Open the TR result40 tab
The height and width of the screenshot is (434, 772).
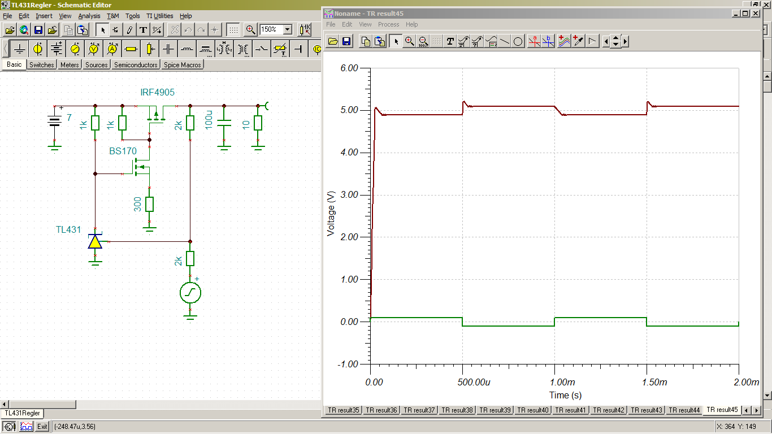click(x=533, y=410)
